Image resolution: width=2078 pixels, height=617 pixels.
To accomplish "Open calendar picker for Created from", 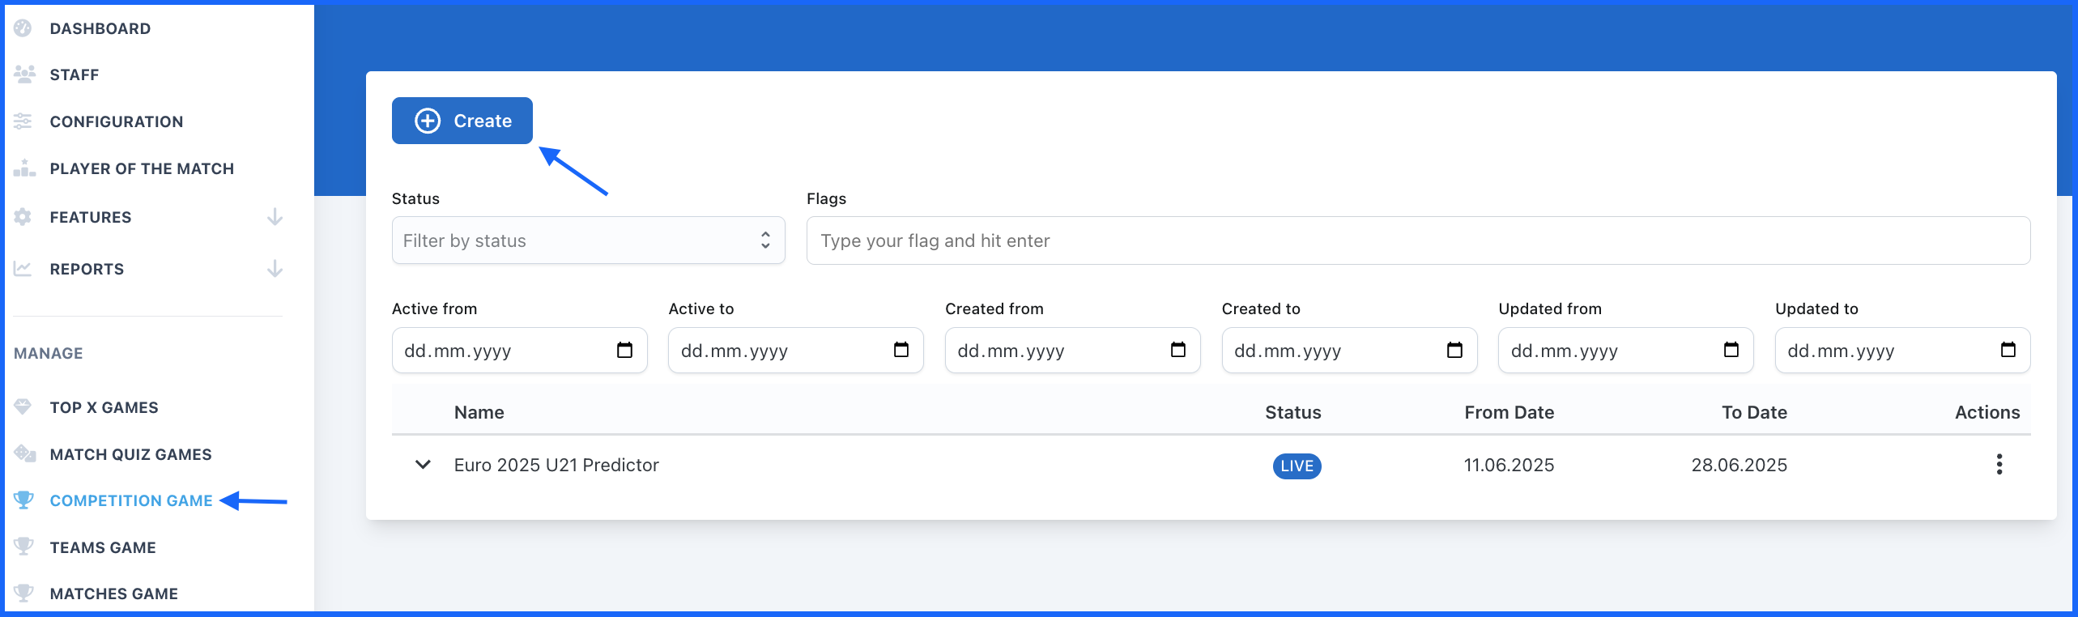I will pos(1177,350).
